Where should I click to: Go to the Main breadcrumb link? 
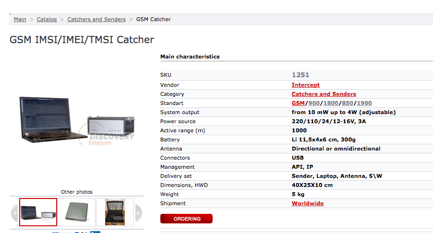click(20, 19)
